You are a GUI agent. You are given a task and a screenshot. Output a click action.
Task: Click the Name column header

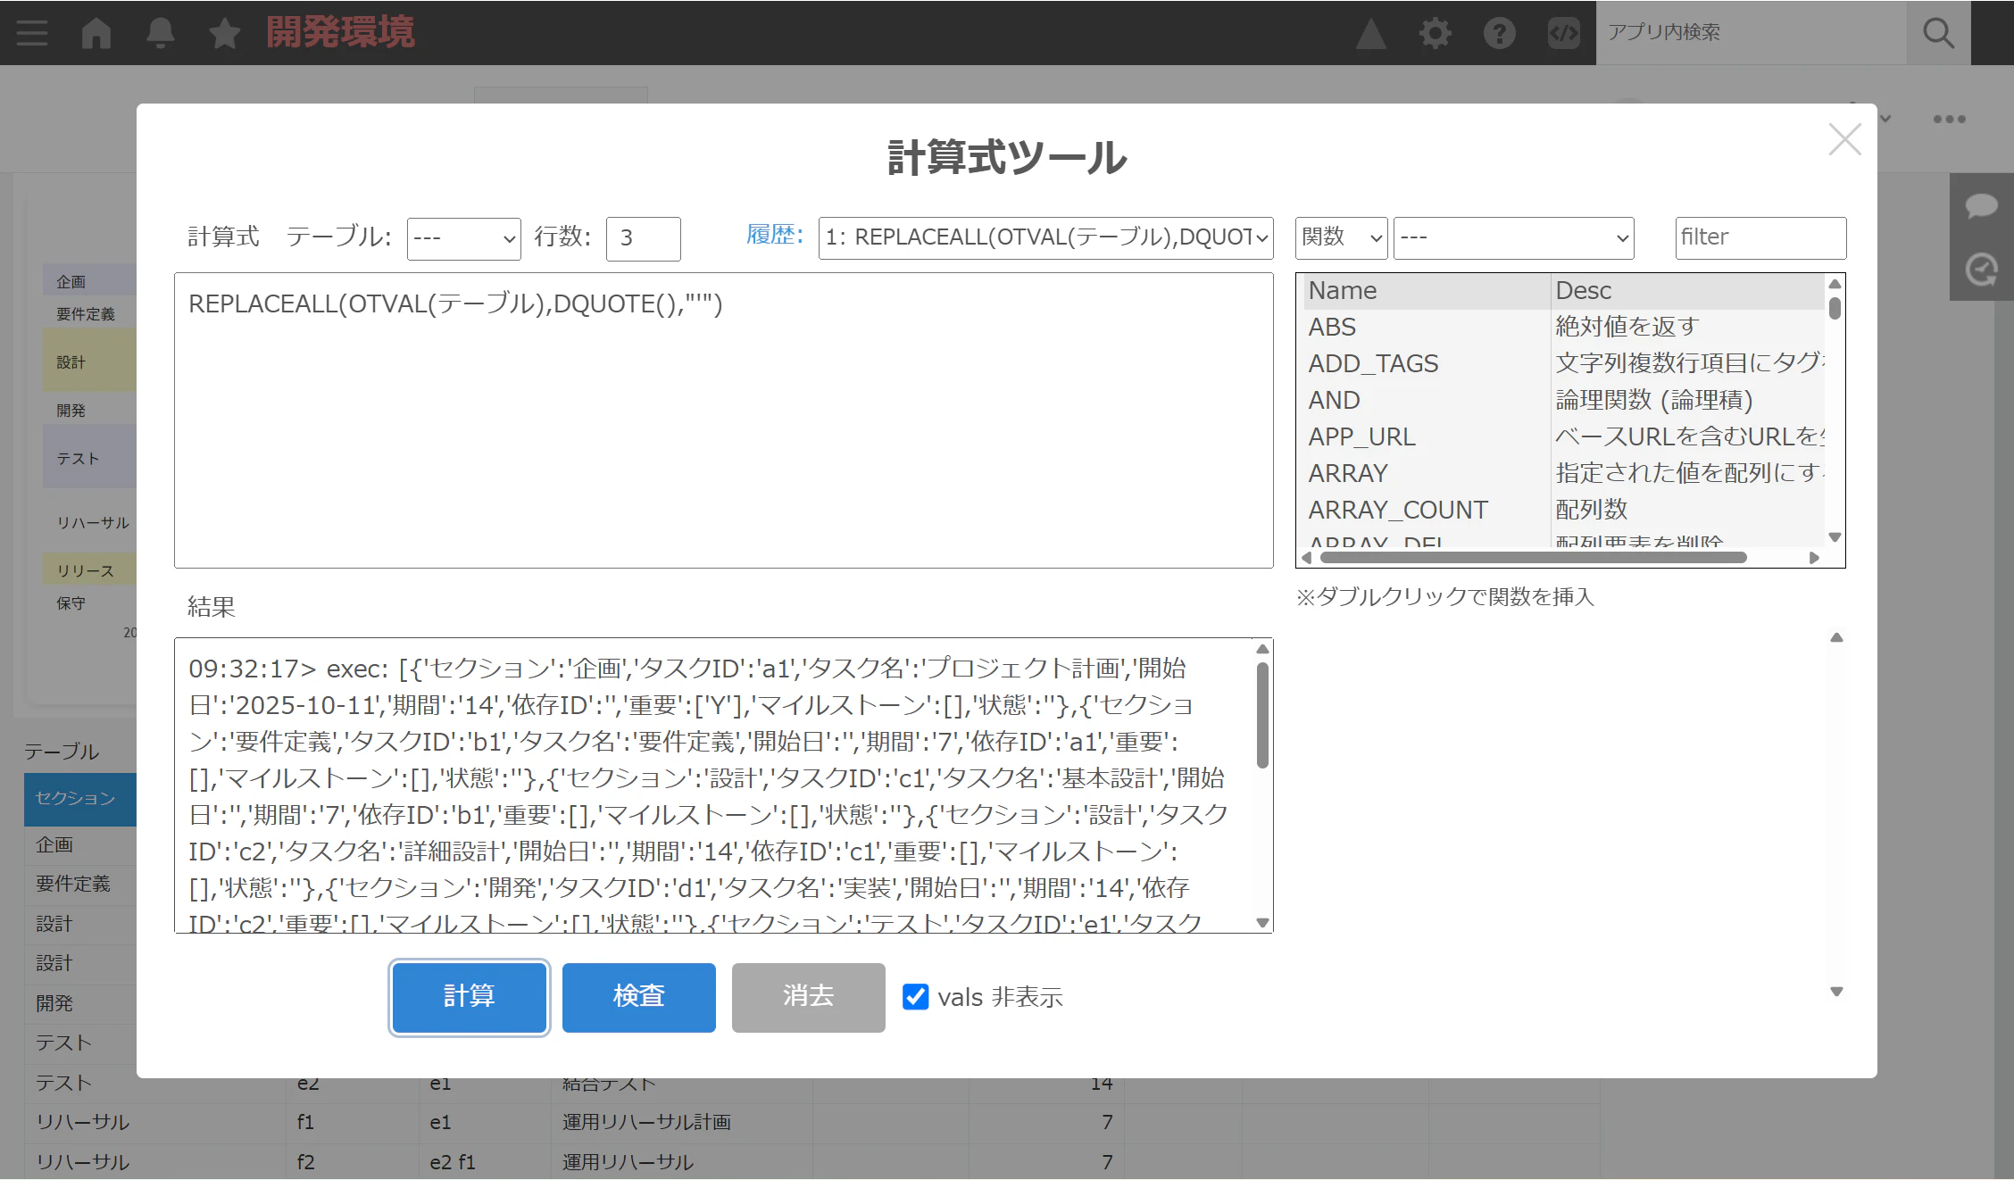click(1426, 291)
